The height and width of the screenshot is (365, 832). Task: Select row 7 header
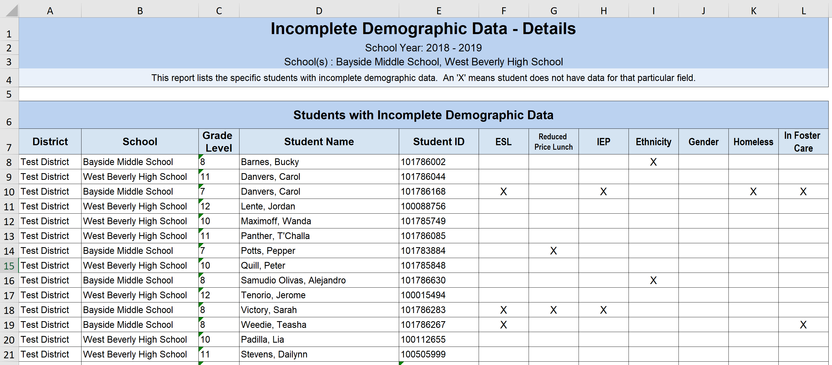click(9, 142)
